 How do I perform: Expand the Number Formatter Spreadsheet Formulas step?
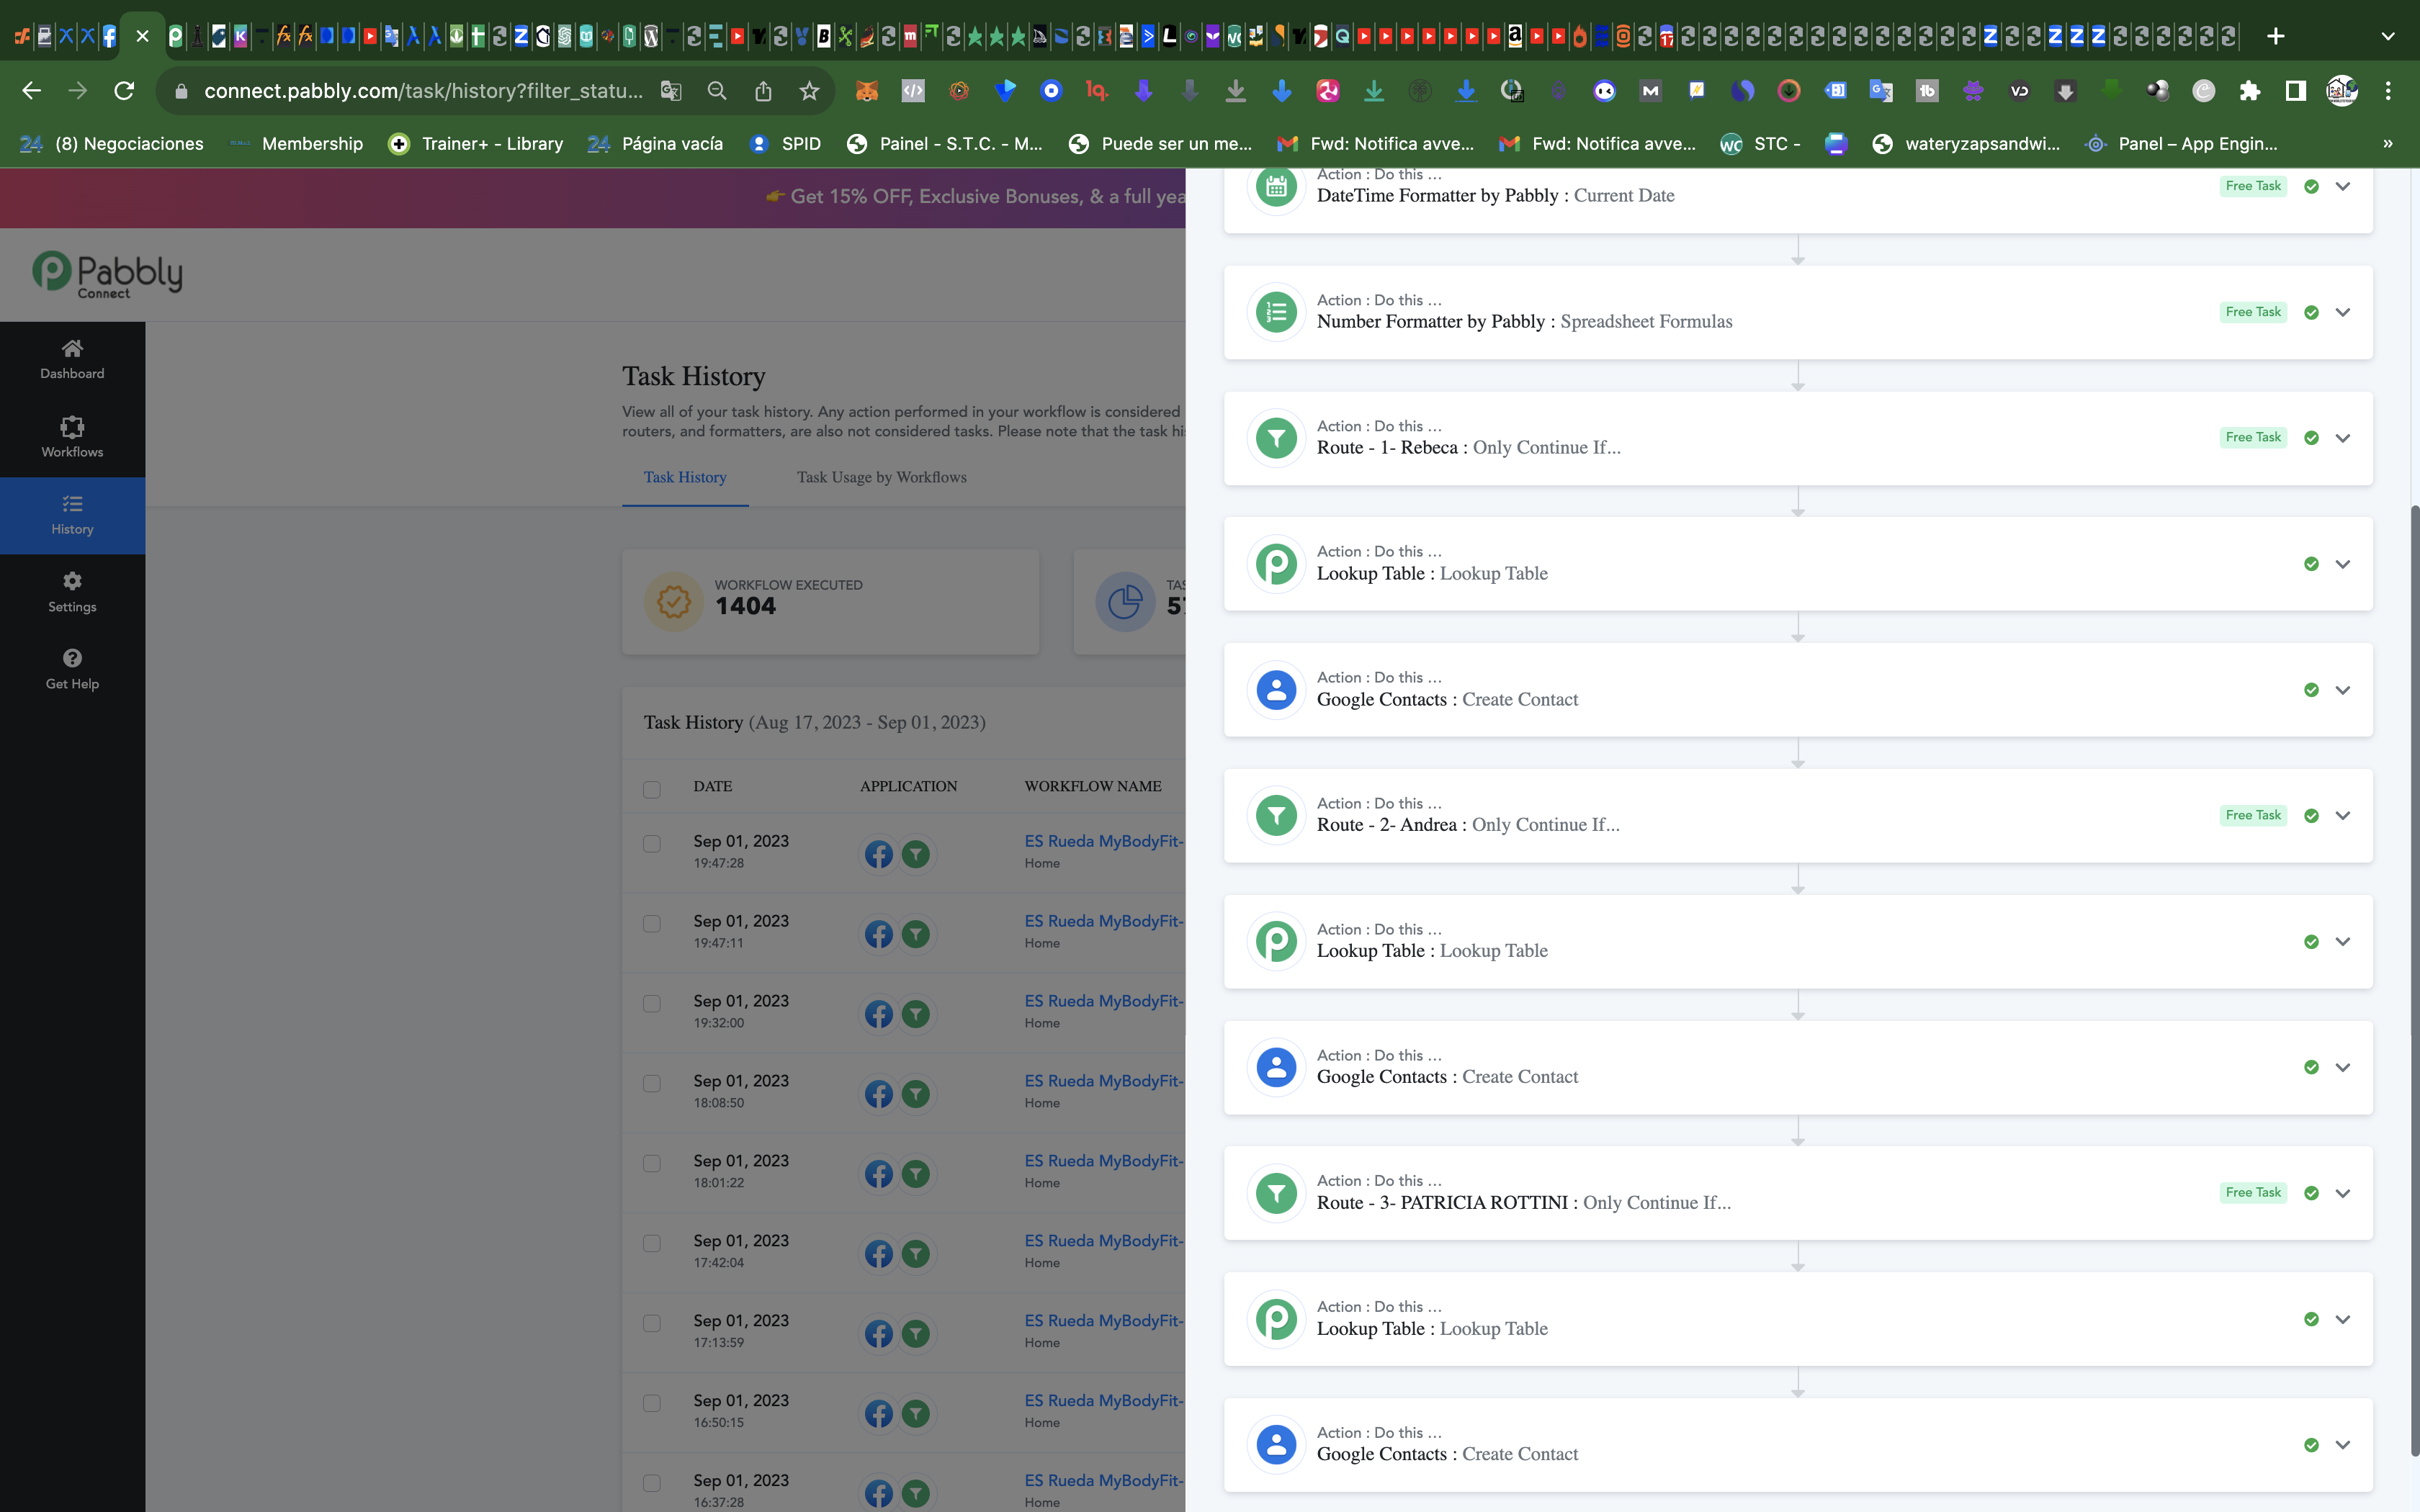coord(2343,312)
